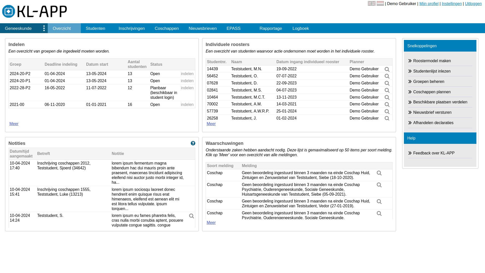Sort Indelen table by Groep column
Screen dimensions: 485x273
pos(15,64)
